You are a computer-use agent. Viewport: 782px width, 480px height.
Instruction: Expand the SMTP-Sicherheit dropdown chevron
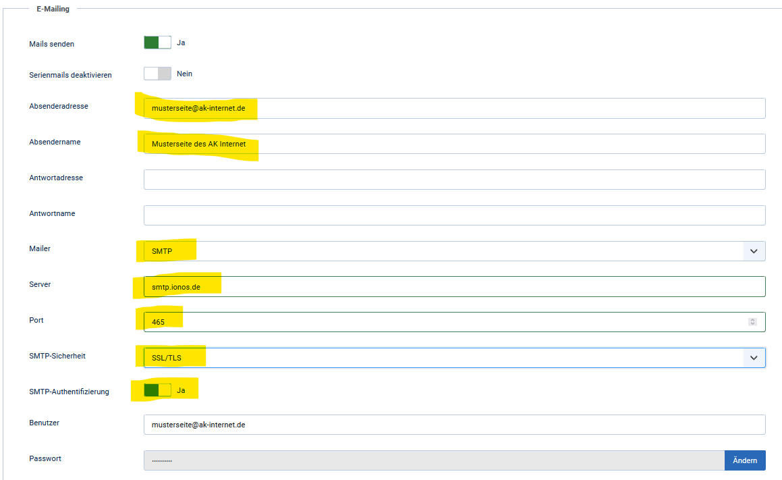[754, 358]
